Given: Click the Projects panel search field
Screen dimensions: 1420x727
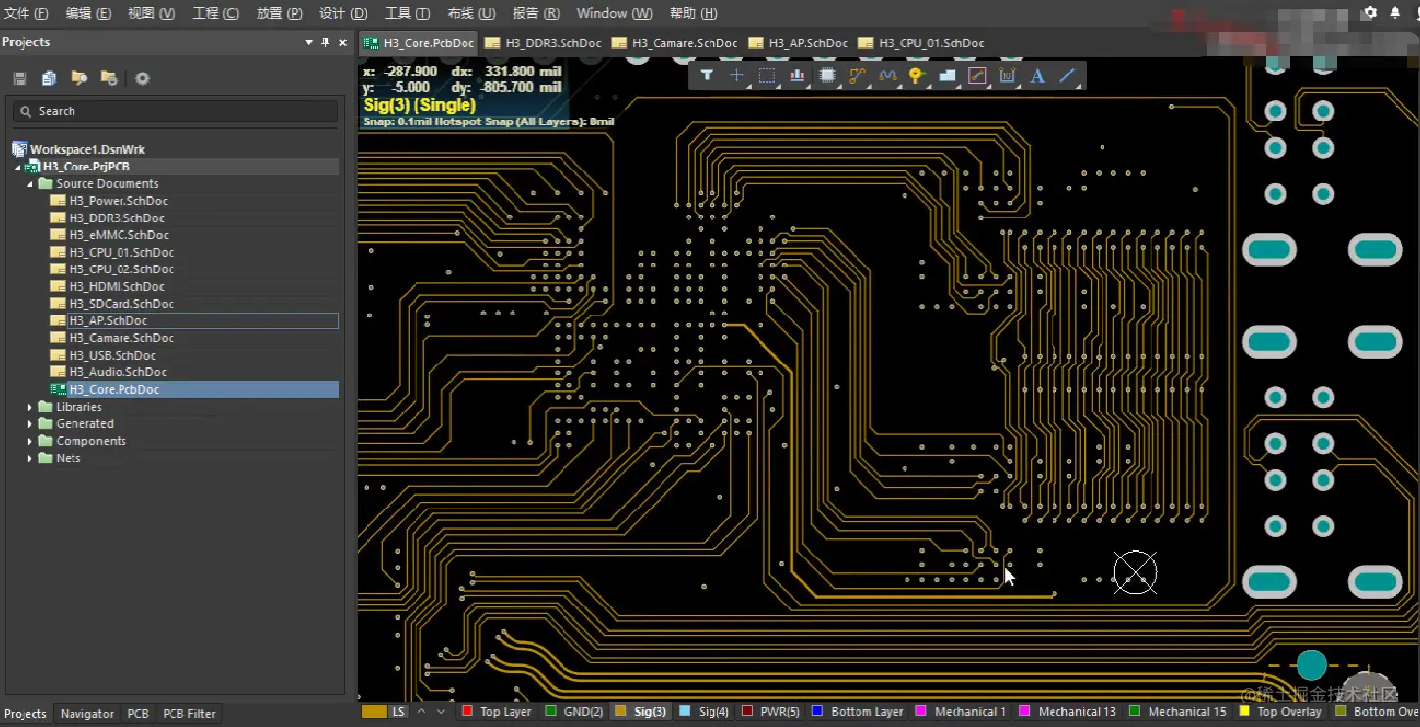Looking at the screenshot, I should [x=175, y=112].
